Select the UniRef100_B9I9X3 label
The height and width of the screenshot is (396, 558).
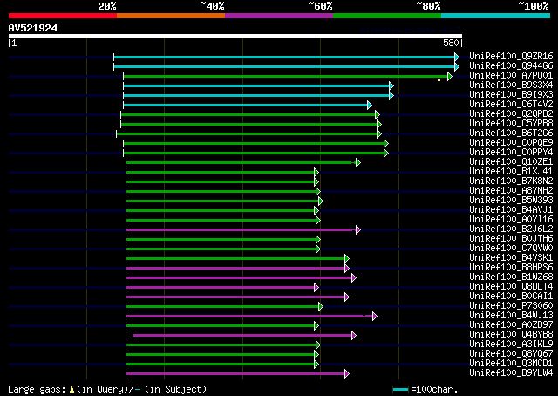[x=511, y=95]
